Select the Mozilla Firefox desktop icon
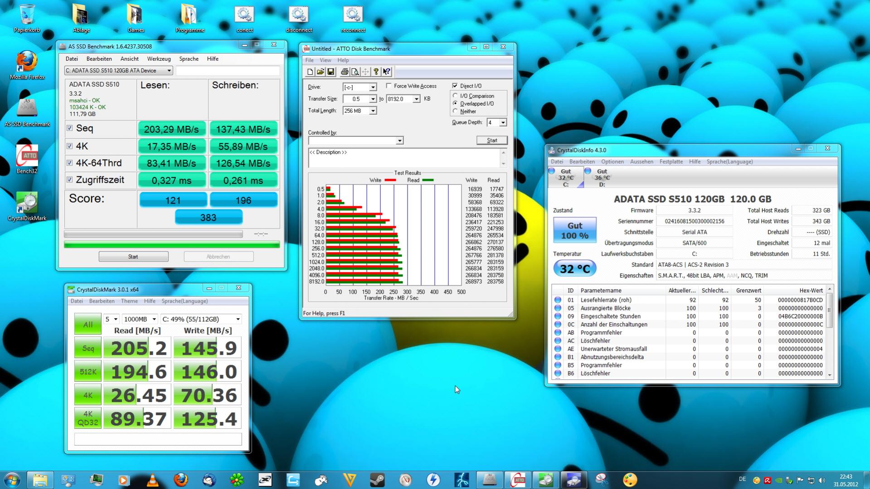The image size is (870, 489). coord(27,66)
